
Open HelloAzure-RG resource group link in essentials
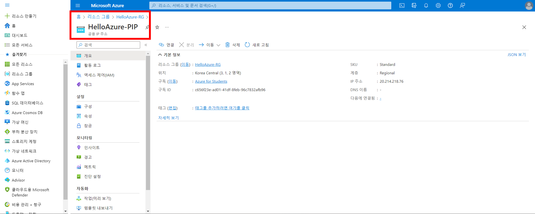[x=208, y=64]
